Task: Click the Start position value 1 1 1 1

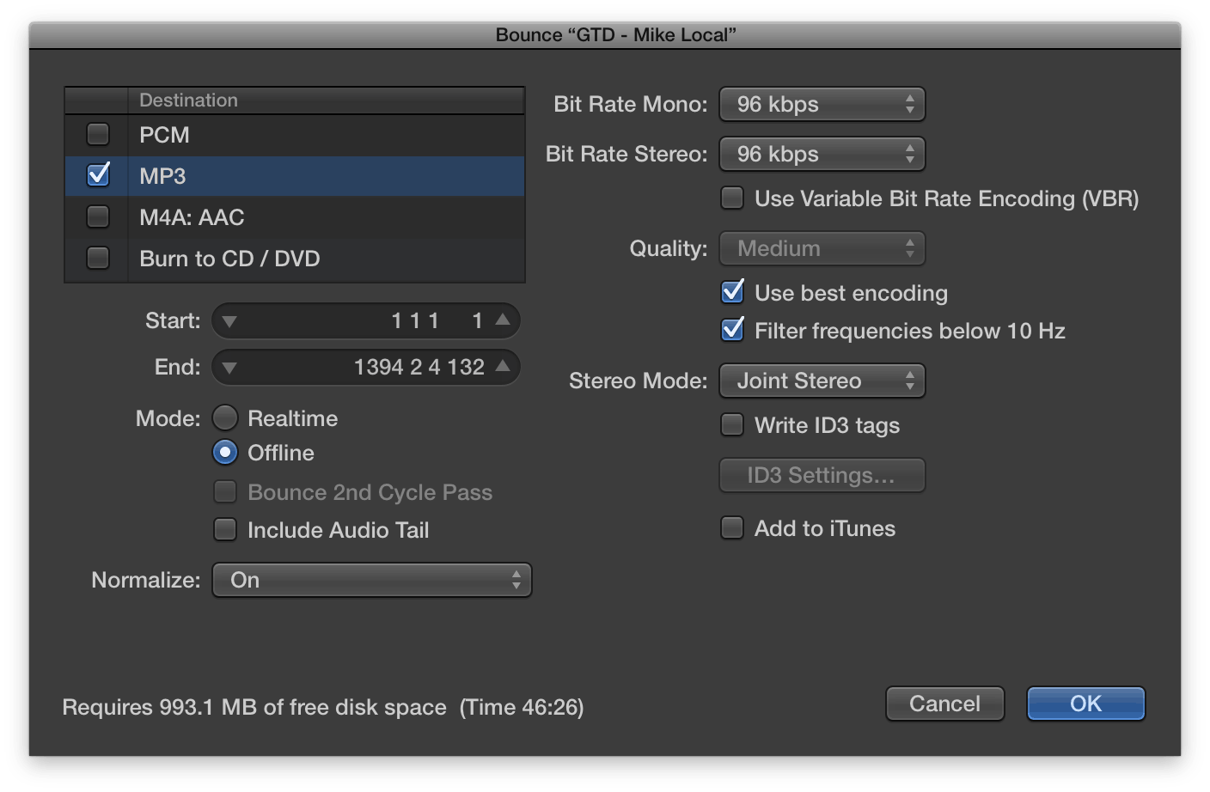Action: click(x=437, y=320)
